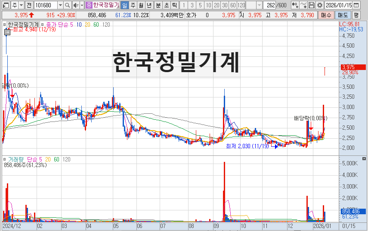The height and width of the screenshot is (231, 368).
Task: Click the date field 2026/01/15
Action: click(x=339, y=5)
